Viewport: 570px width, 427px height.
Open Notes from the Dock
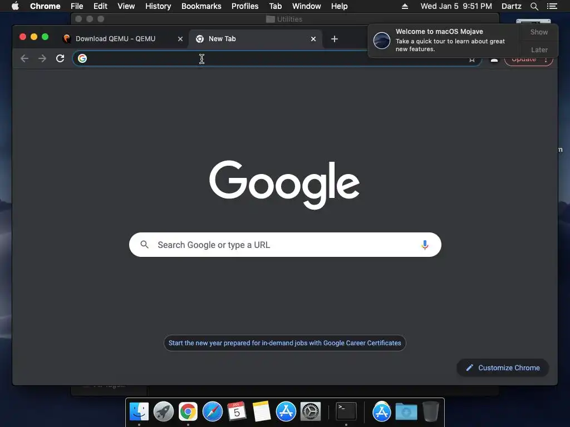click(262, 411)
